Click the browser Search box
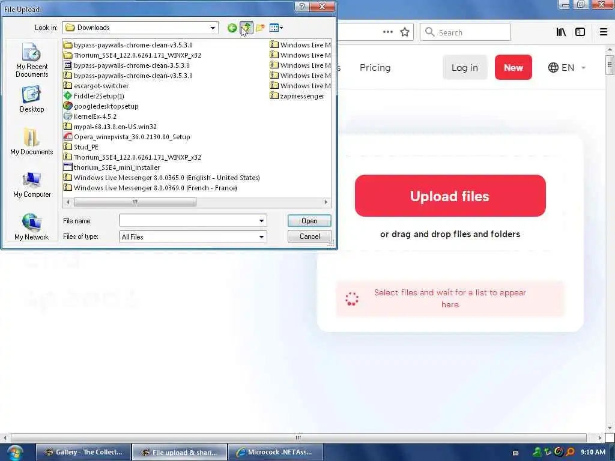The width and height of the screenshot is (615, 461). point(465,32)
